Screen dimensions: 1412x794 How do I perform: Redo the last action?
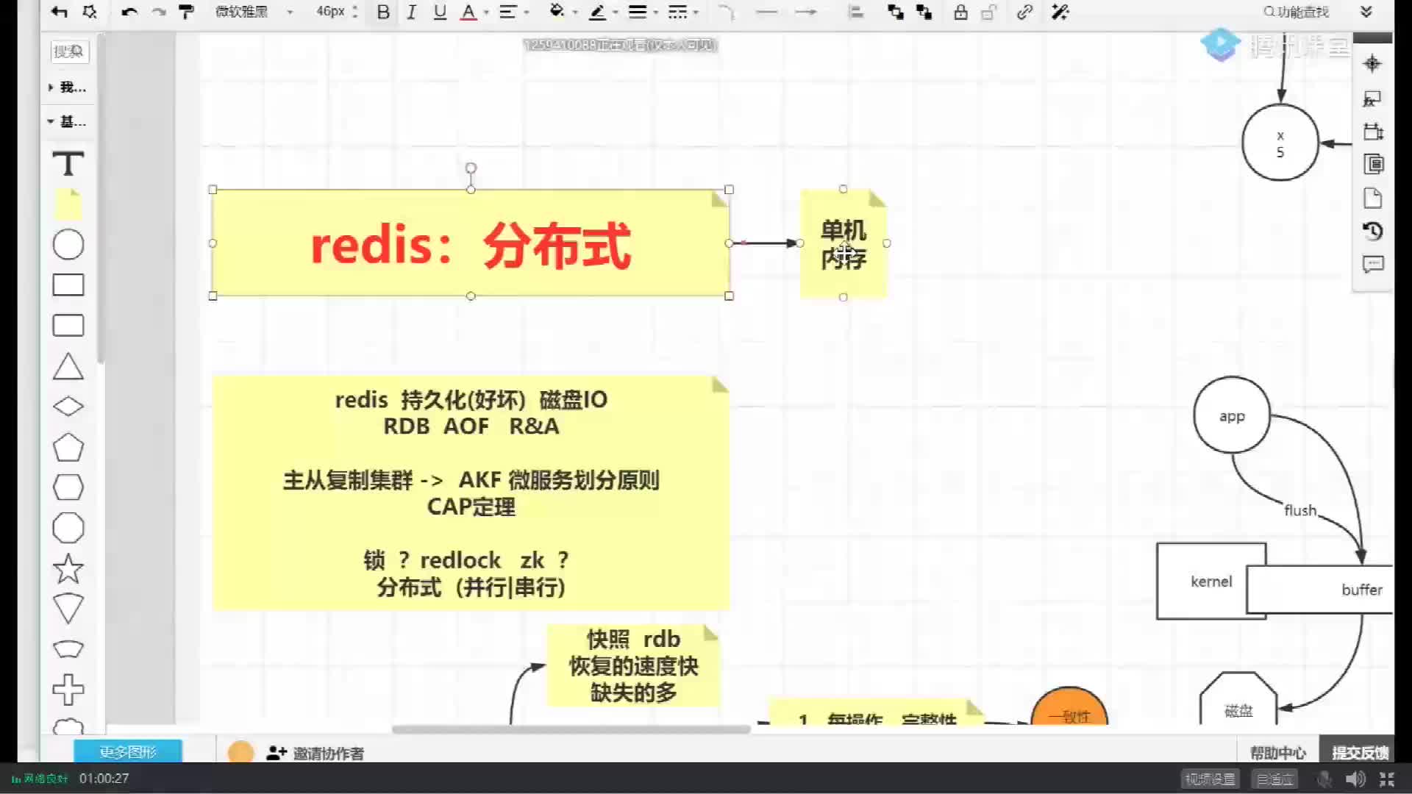coord(158,12)
